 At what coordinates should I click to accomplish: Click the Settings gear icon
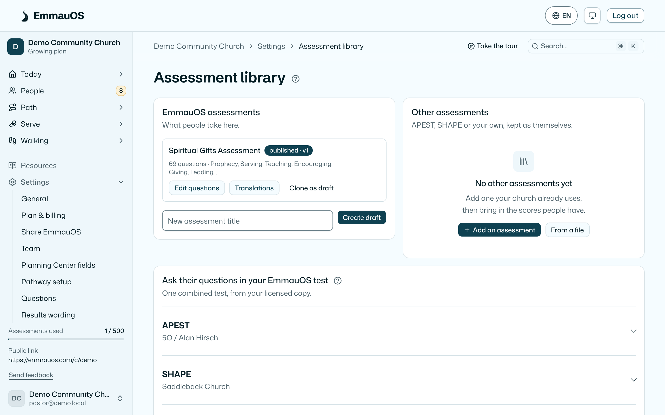click(x=12, y=182)
